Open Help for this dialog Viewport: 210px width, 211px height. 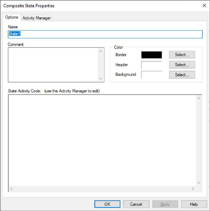pos(194,204)
